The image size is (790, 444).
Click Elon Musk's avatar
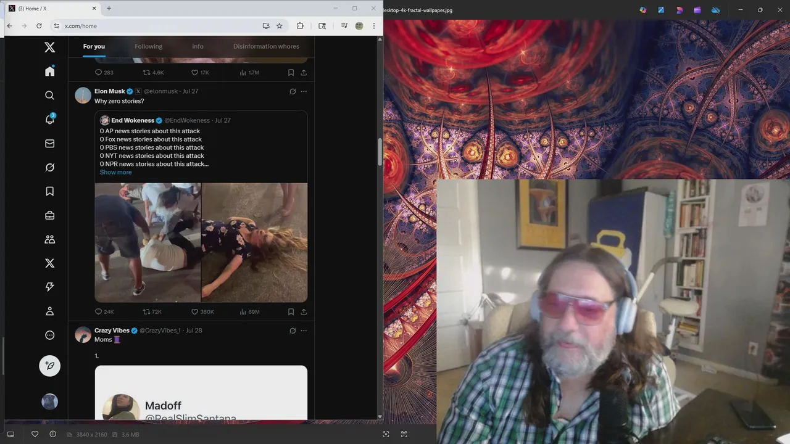click(83, 95)
